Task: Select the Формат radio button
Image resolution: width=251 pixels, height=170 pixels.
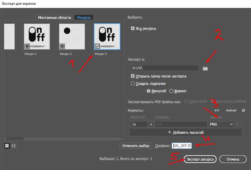Action: [171, 91]
